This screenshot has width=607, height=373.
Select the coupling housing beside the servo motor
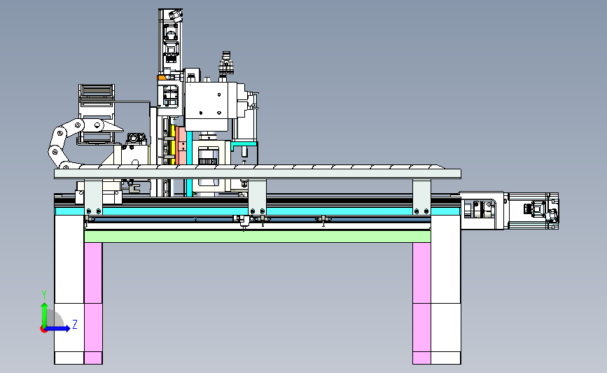tap(482, 211)
